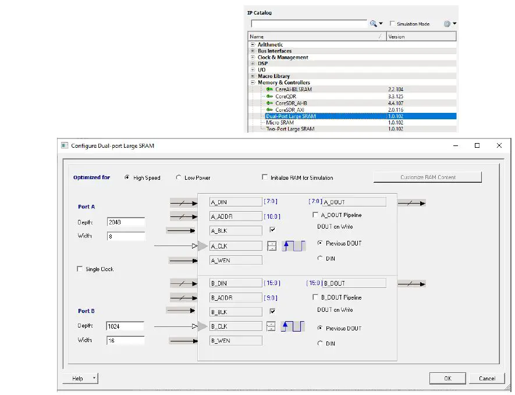Image resolution: width=515 pixels, height=395 pixels.
Task: Enable the Single Clock option
Action: coord(80,268)
